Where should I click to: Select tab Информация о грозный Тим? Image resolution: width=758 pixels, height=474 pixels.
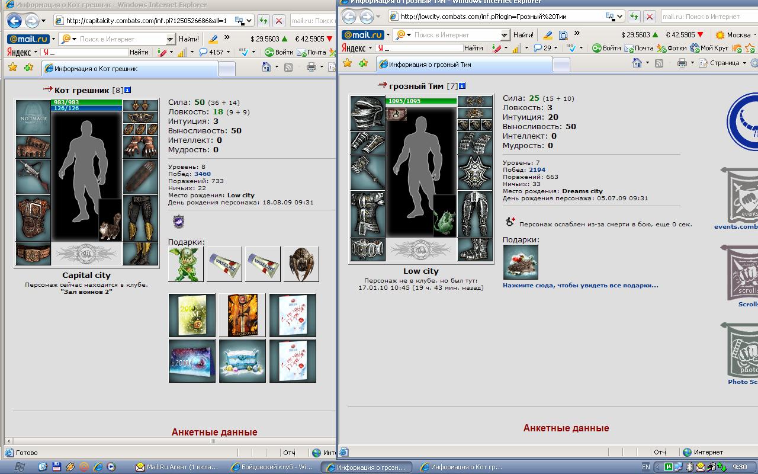pyautogui.click(x=464, y=65)
